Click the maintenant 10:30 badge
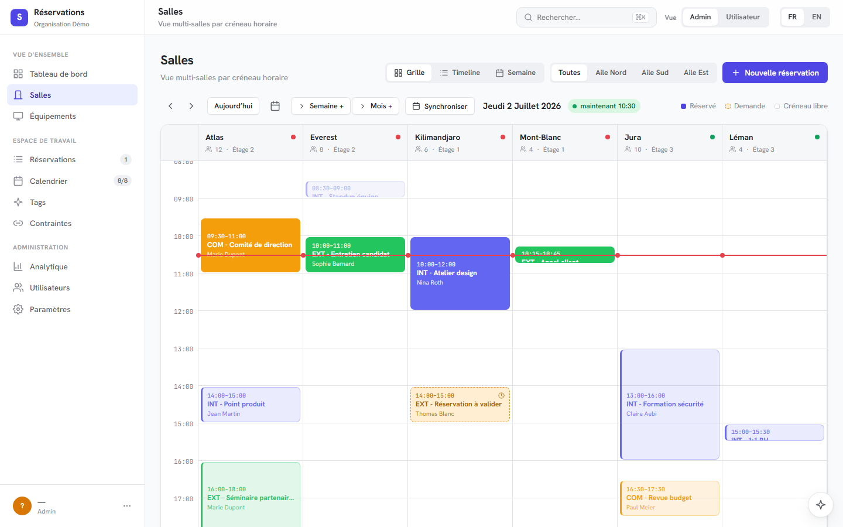843x527 pixels. 604,106
